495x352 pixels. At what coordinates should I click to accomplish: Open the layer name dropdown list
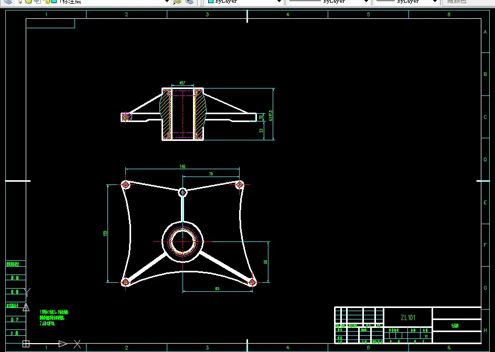tap(167, 2)
